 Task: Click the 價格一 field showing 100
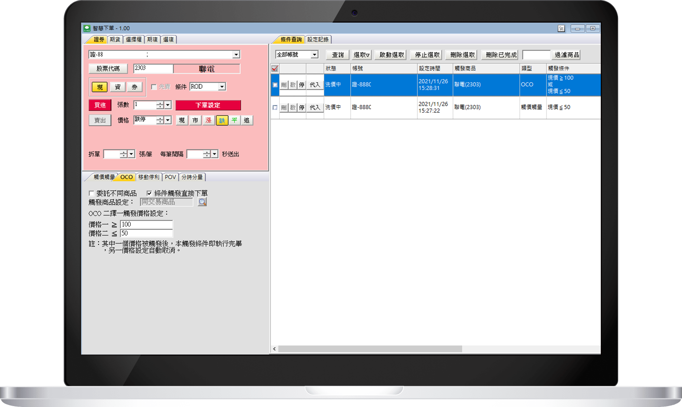(146, 224)
